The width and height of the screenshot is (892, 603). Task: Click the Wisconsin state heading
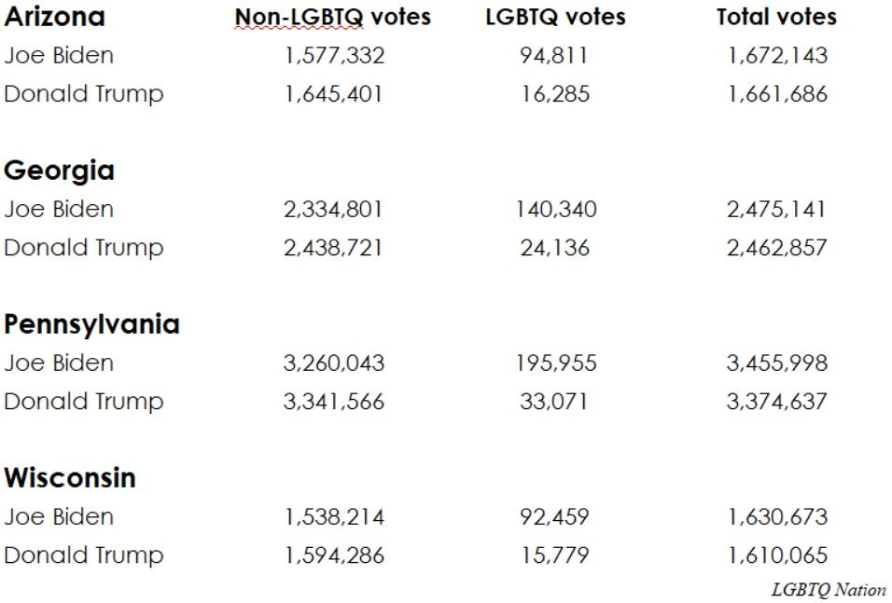point(70,478)
